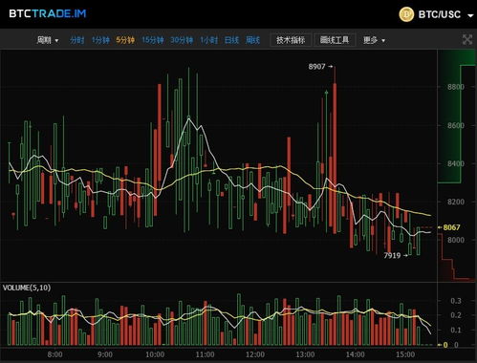477x363 pixels.
Task: Select the 日线 daily chart
Action: pos(231,40)
